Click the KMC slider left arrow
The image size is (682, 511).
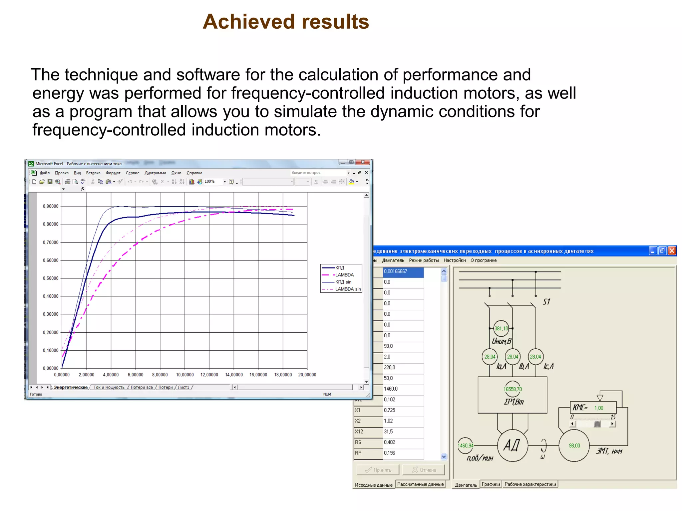572,424
